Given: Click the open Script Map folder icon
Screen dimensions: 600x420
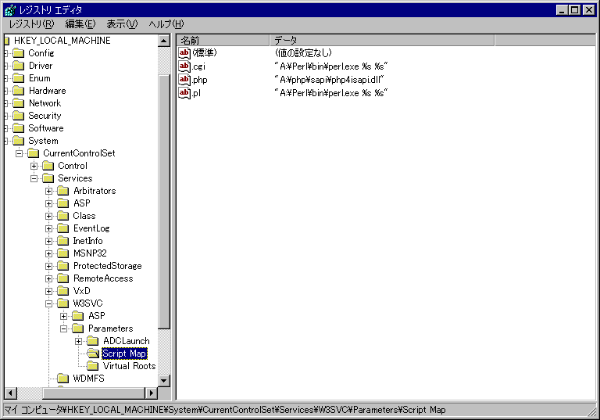Looking at the screenshot, I should tap(93, 354).
